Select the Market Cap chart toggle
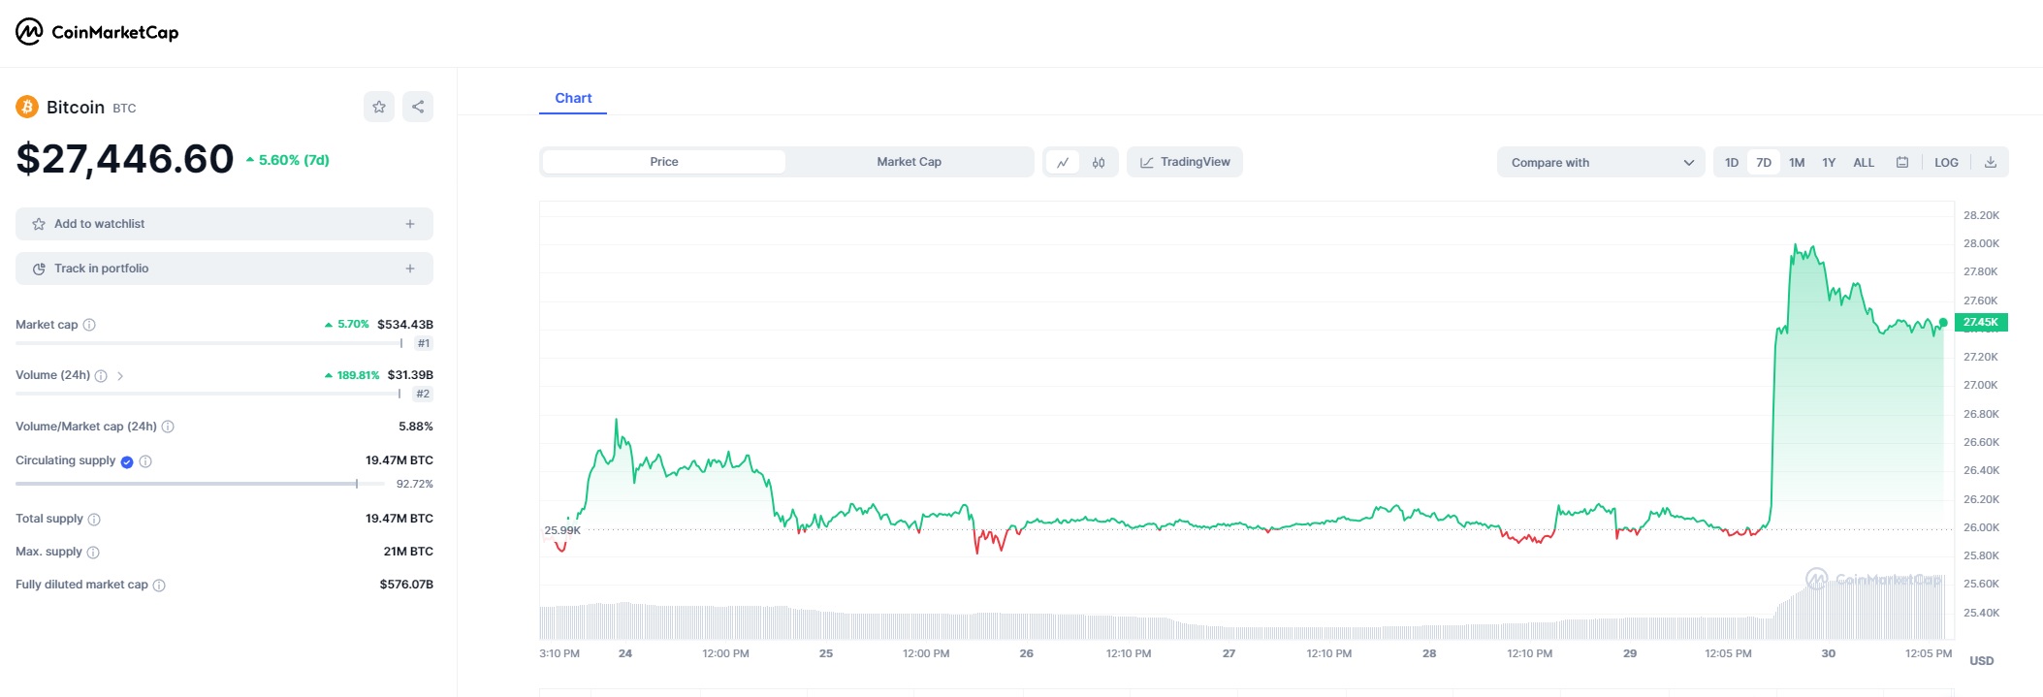 tap(909, 162)
